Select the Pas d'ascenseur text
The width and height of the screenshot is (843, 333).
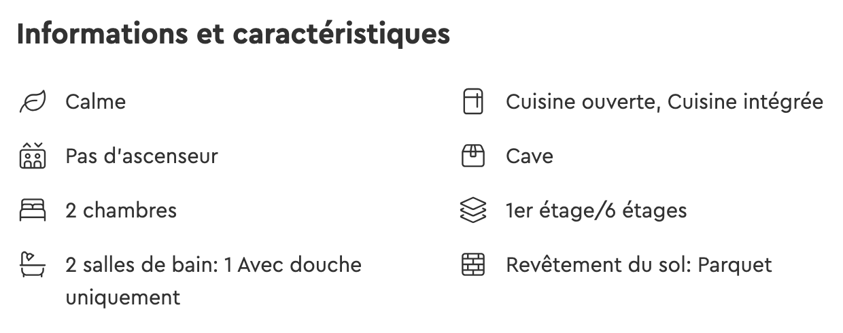click(141, 156)
